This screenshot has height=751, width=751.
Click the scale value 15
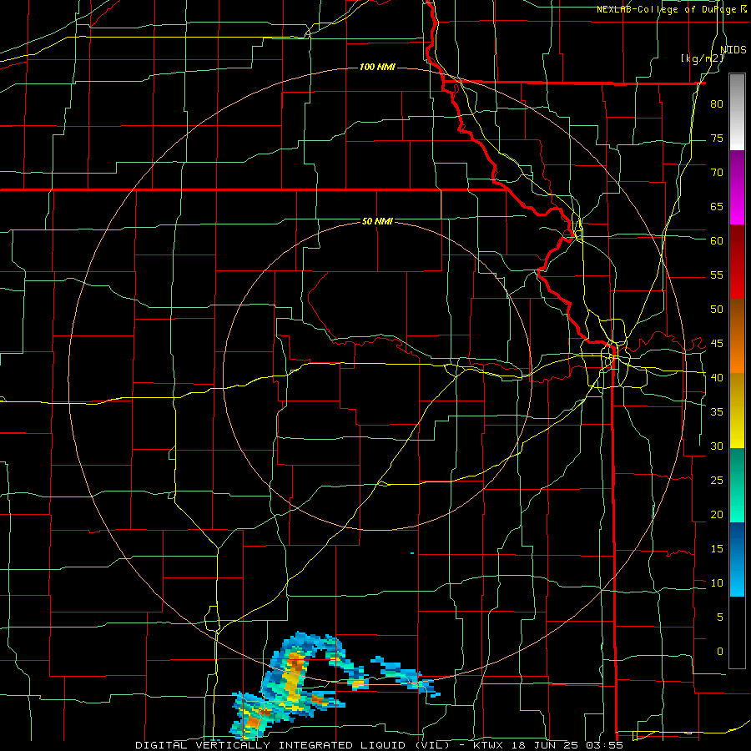[717, 548]
